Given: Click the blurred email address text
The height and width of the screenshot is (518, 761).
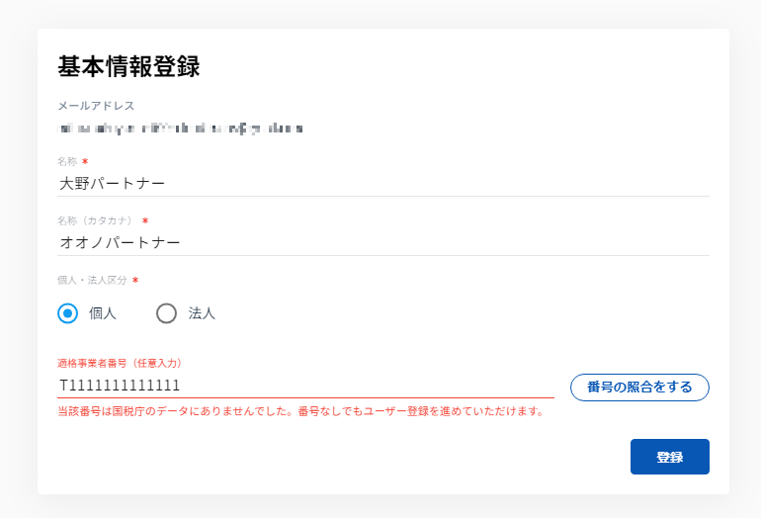Looking at the screenshot, I should point(180,129).
